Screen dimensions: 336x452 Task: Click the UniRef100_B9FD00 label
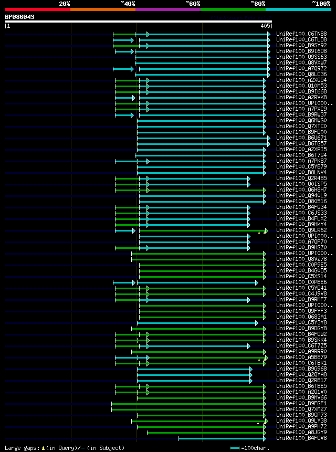point(301,132)
